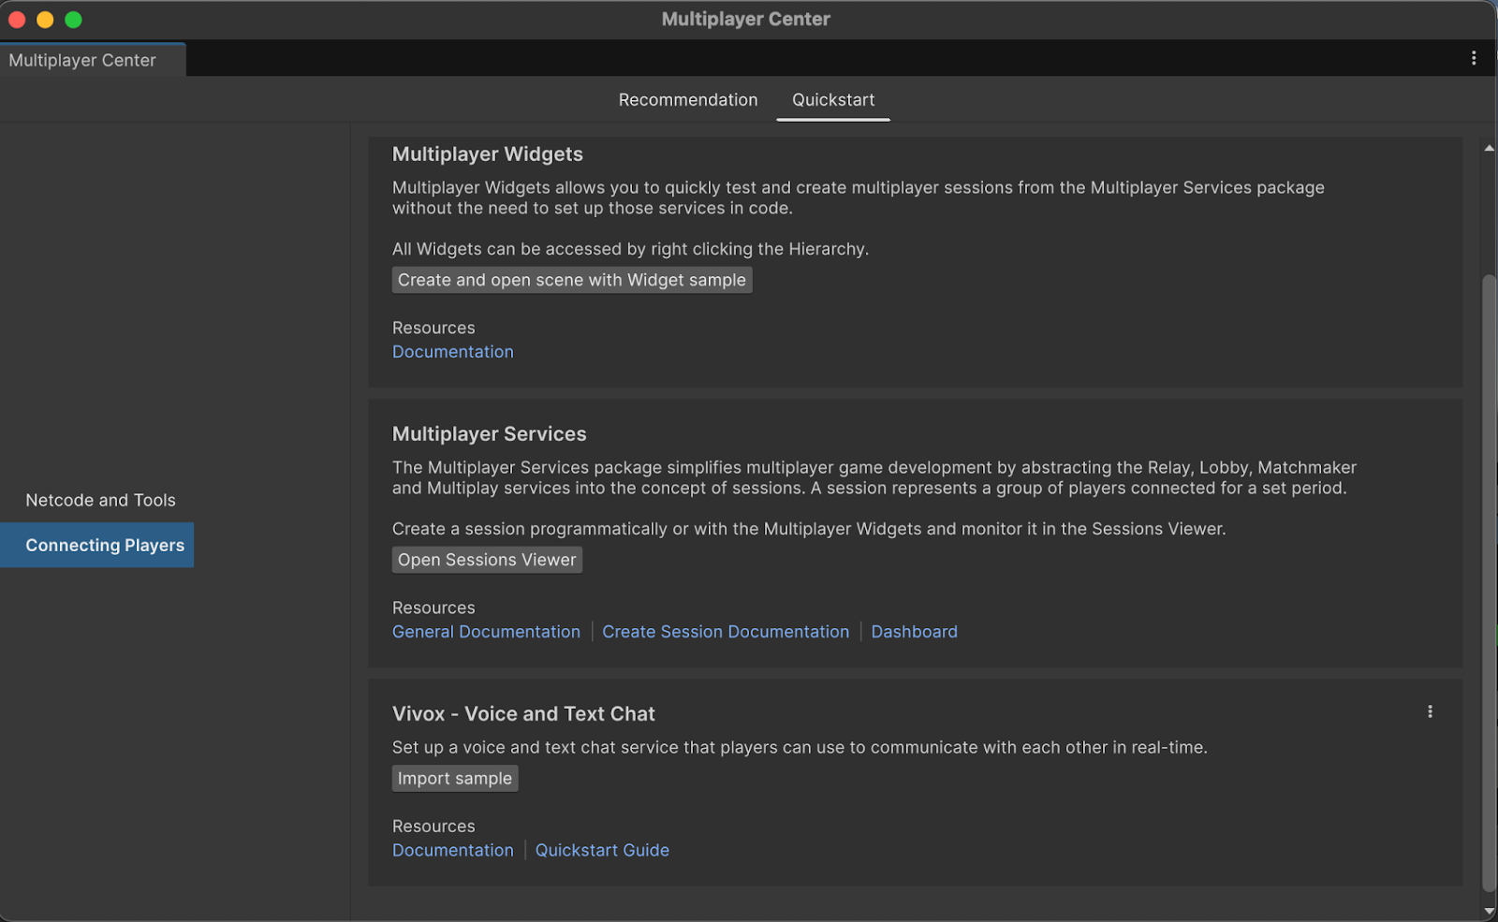Viewport: 1498px width, 922px height.
Task: Open the window's kebab options menu
Action: (x=1474, y=58)
